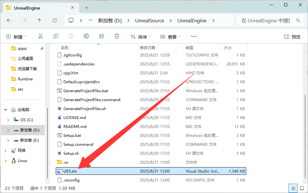Screen dimensions: 308x193
Task: Click the Setup.bat file icon
Action: coord(59,135)
